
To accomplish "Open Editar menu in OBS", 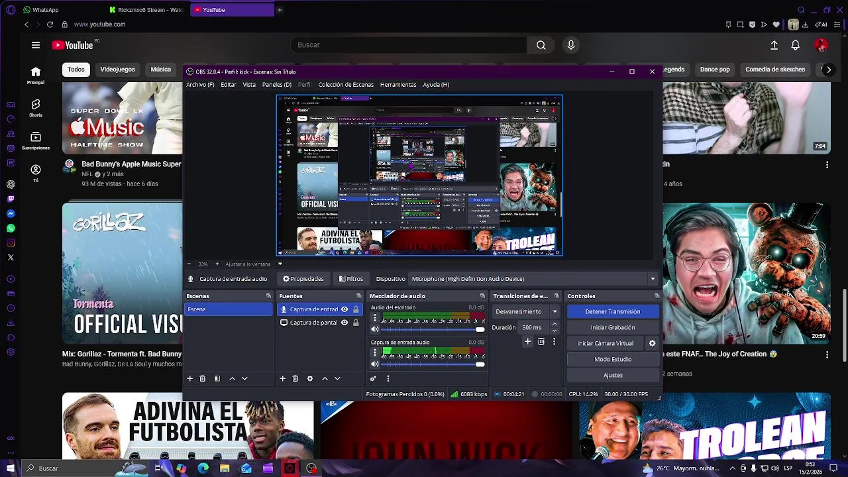I will tap(229, 85).
